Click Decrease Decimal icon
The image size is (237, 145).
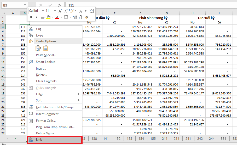pos(81,17)
